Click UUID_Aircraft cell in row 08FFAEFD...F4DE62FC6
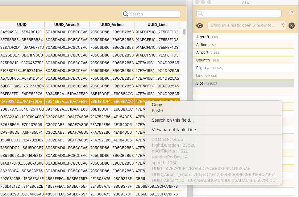 [67, 94]
